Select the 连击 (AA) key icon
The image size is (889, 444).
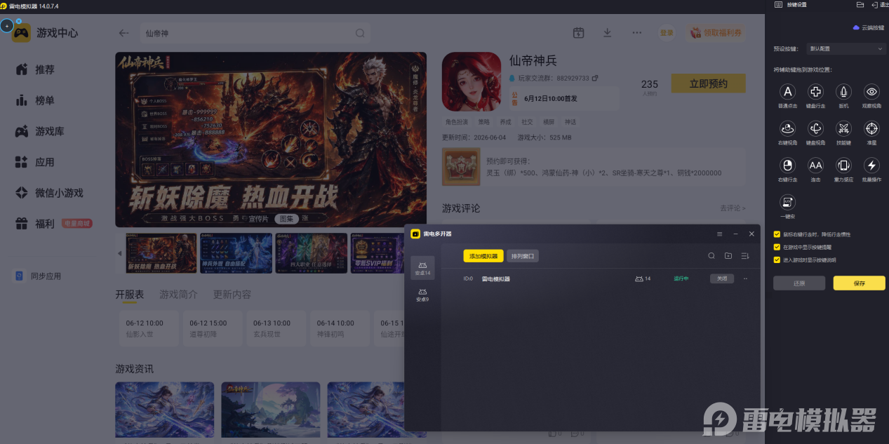[x=815, y=166]
